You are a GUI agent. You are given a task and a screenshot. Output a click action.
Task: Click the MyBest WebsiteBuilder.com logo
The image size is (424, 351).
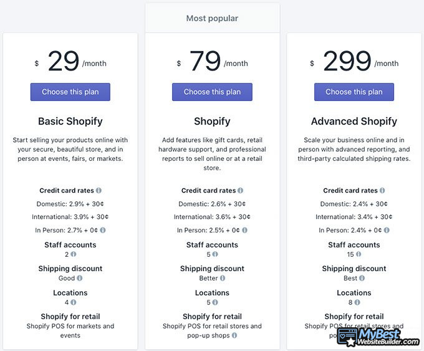pos(378,337)
